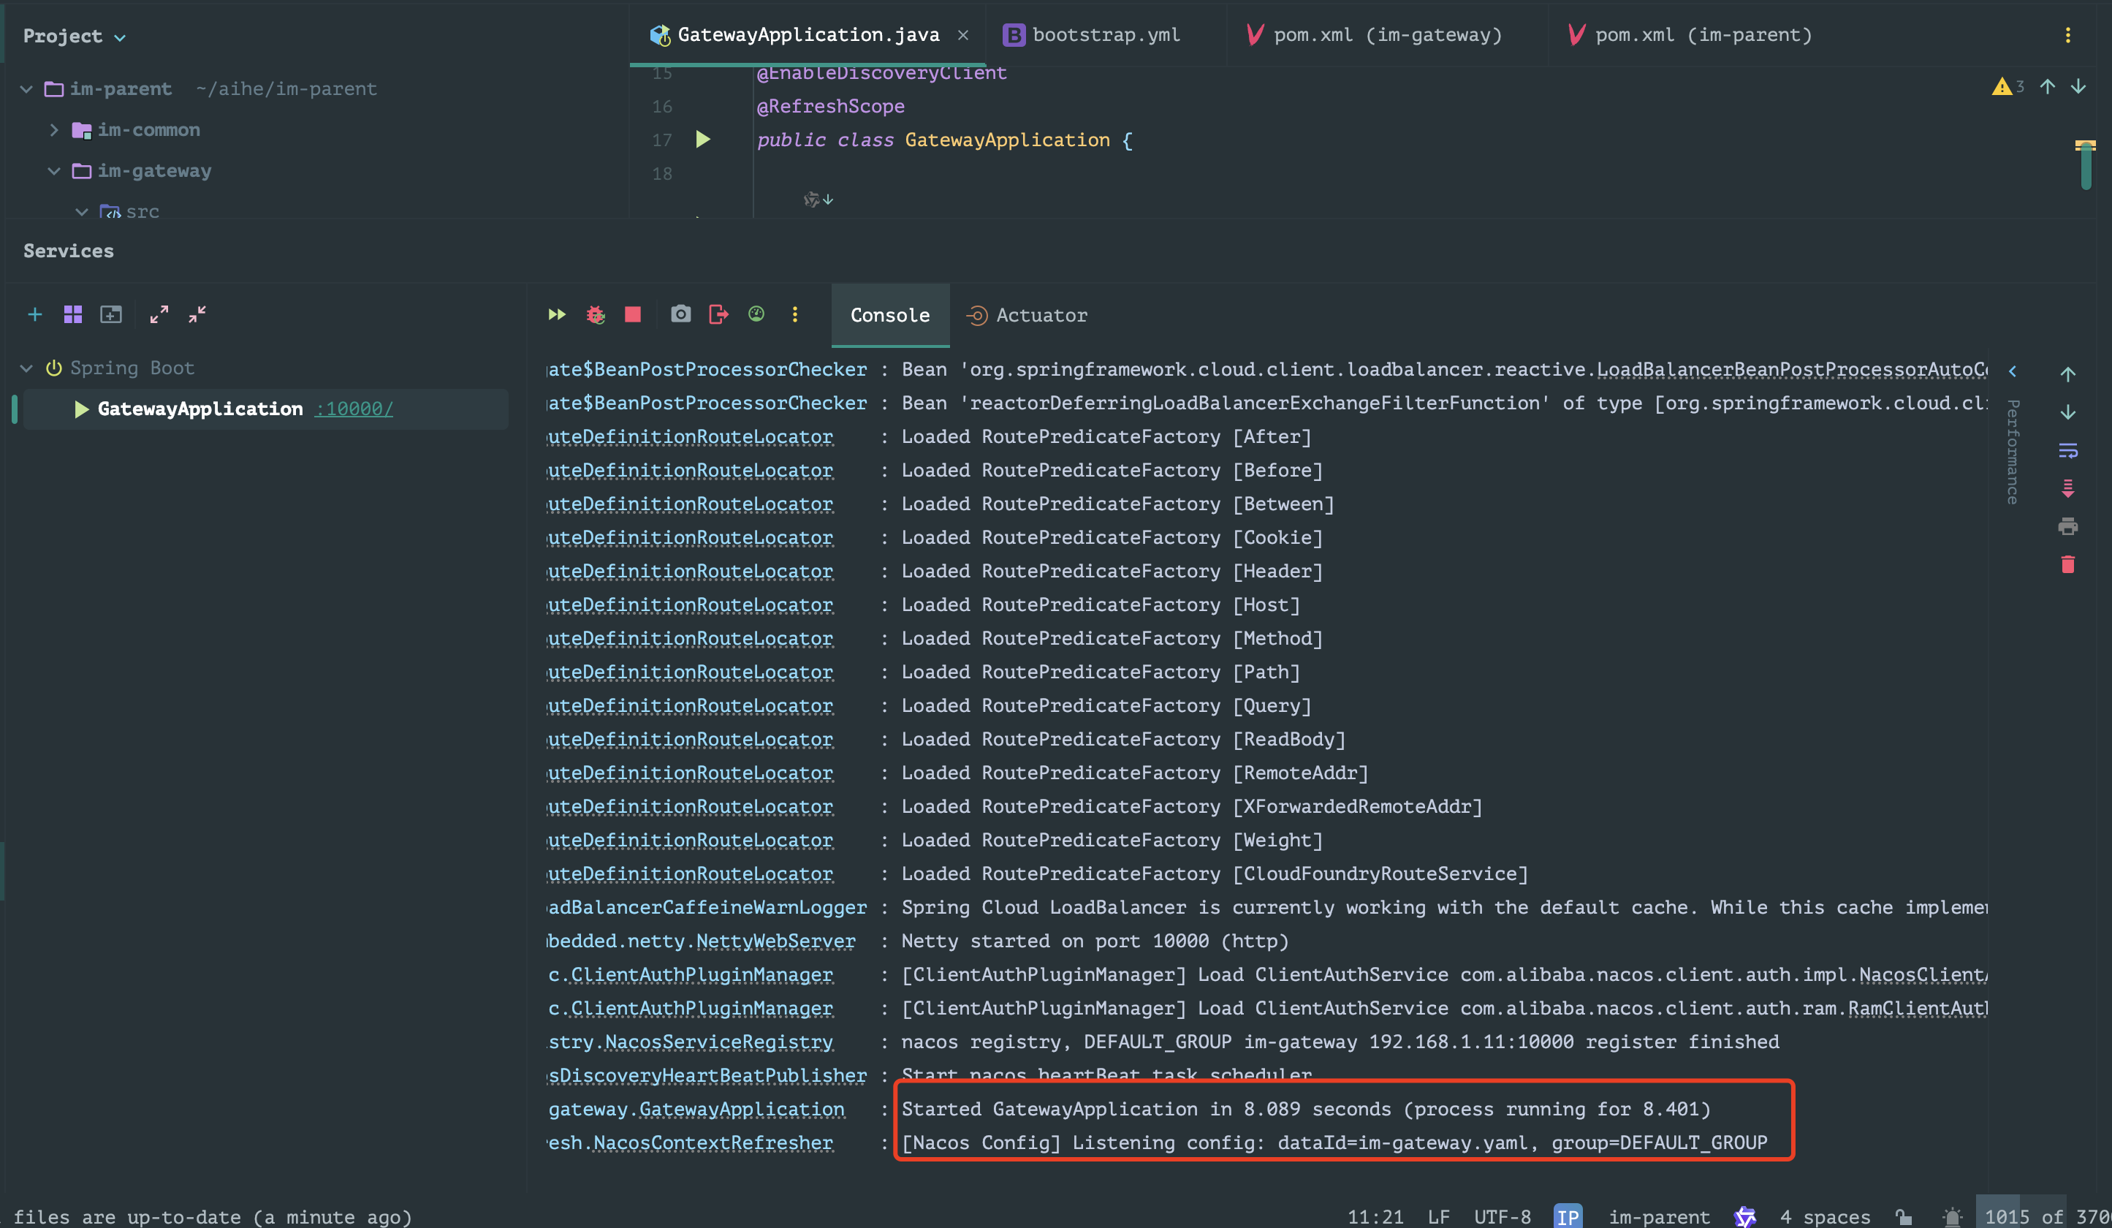Image resolution: width=2112 pixels, height=1228 pixels.
Task: Expand the im-common module
Action: click(55, 130)
